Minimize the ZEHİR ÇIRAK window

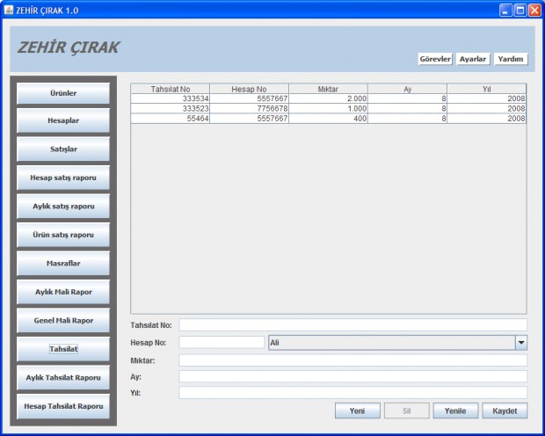pos(505,11)
